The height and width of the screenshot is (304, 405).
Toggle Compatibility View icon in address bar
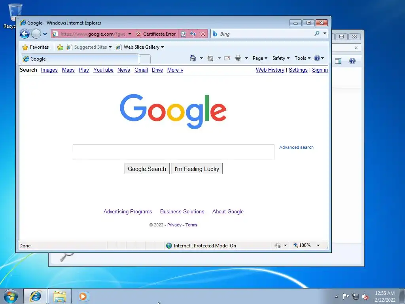[183, 34]
